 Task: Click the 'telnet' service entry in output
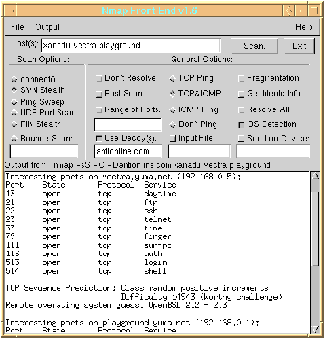[x=158, y=219]
